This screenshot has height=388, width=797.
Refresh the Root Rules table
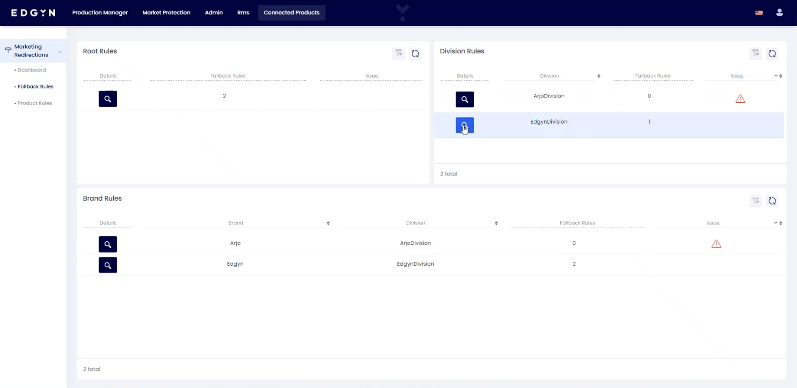[415, 54]
